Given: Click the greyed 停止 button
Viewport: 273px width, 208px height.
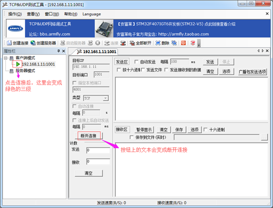Looking at the screenshot, I should coord(226,62).
